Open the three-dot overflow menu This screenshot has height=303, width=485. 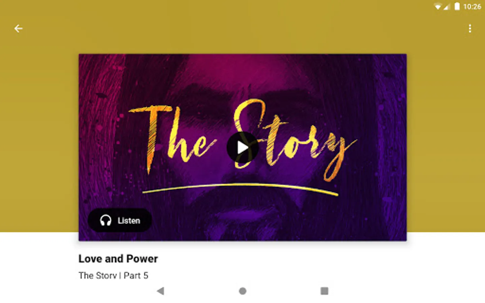[x=470, y=29]
